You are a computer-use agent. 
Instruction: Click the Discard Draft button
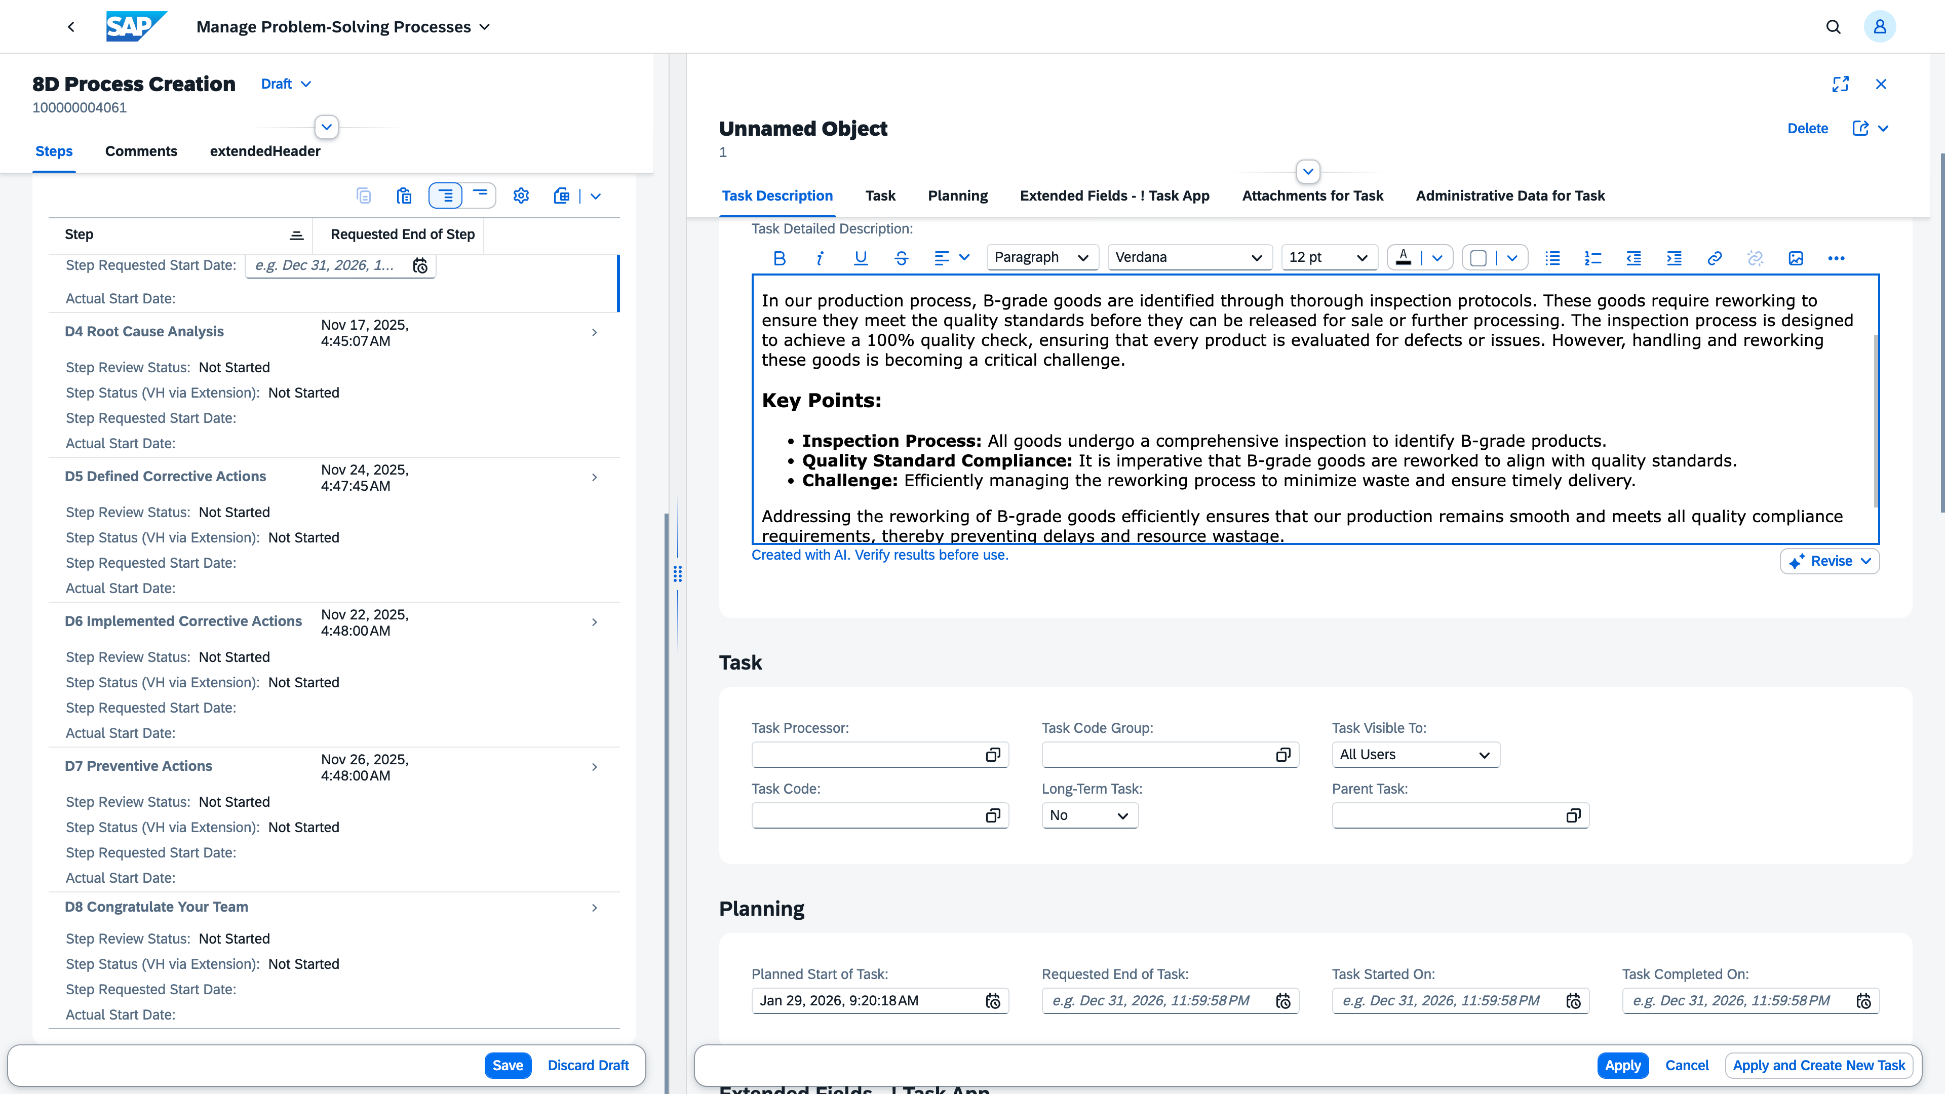click(588, 1065)
